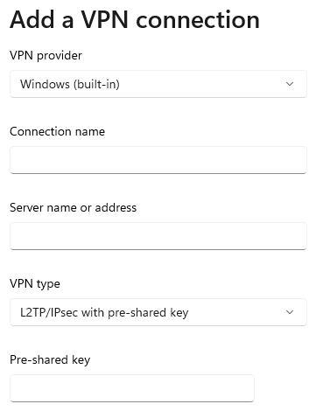This screenshot has height=411, width=316.
Task: Select 'L2TP/IPsec with pre-shared key' text
Action: (x=104, y=312)
